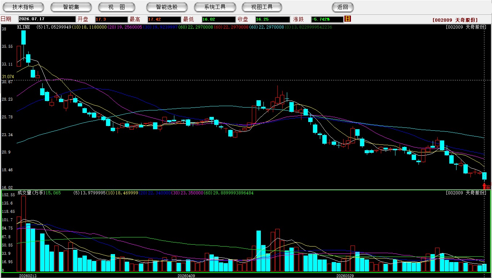
Task: Click the volume MA (60) value 29.8899993896484
Action: click(x=229, y=193)
